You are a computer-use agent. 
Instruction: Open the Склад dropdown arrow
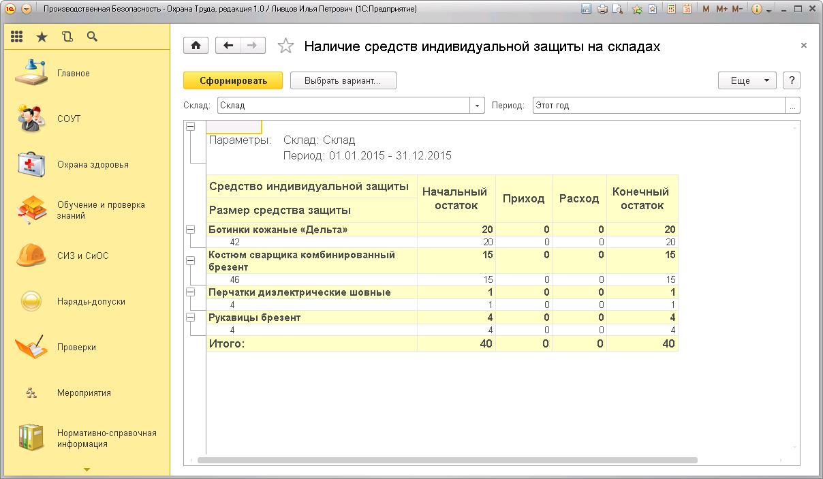477,106
